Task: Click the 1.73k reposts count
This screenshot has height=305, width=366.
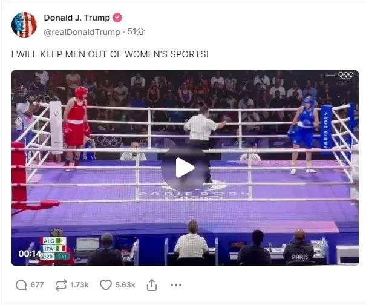Action: [80, 285]
